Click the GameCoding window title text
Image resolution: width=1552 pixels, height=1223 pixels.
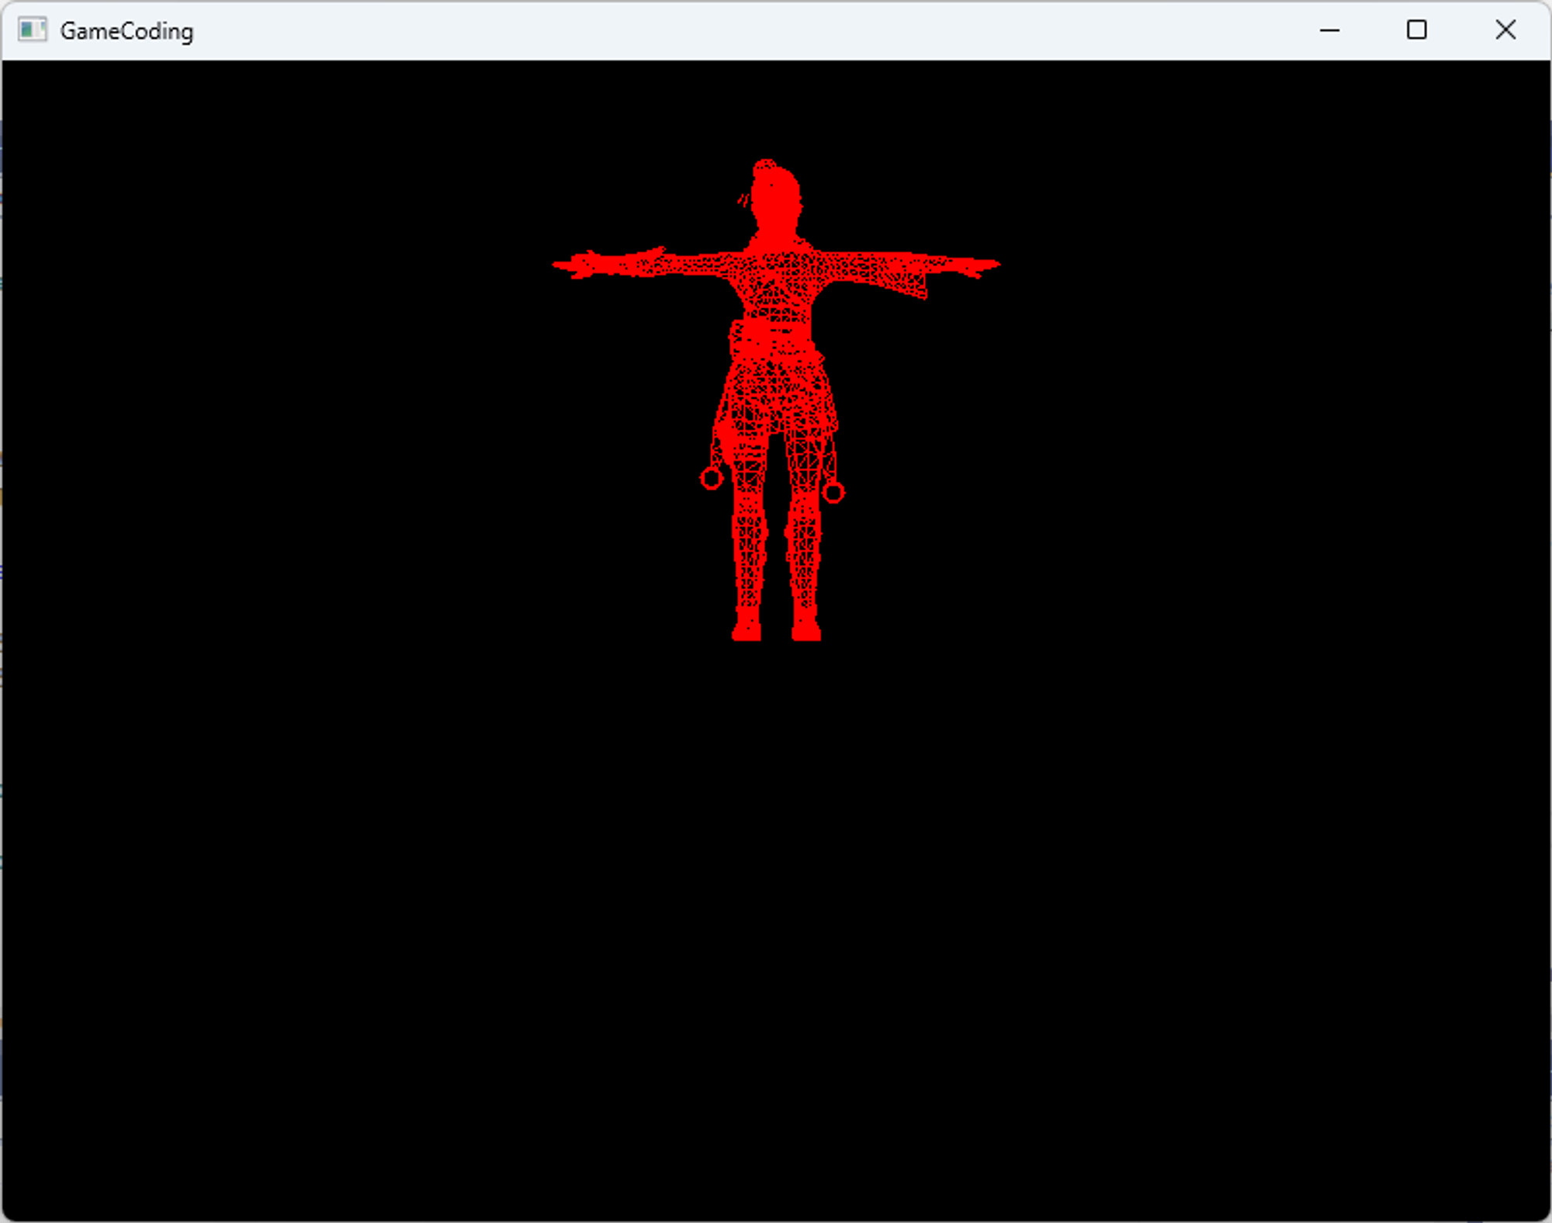(126, 31)
